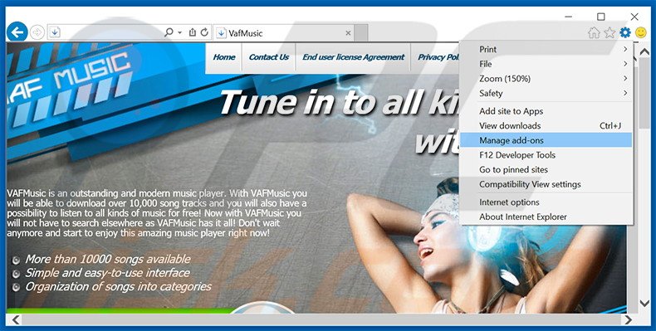Click the vertical scrollbar down arrow

pyautogui.click(x=644, y=304)
